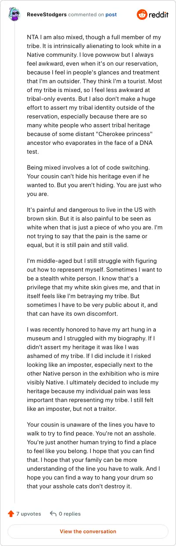Click the 'commented on' header text
Screen dimensions: 176x546
coord(84,15)
